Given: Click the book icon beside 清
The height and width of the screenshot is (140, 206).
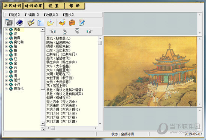Looking at the screenshot, I should click(x=11, y=76).
